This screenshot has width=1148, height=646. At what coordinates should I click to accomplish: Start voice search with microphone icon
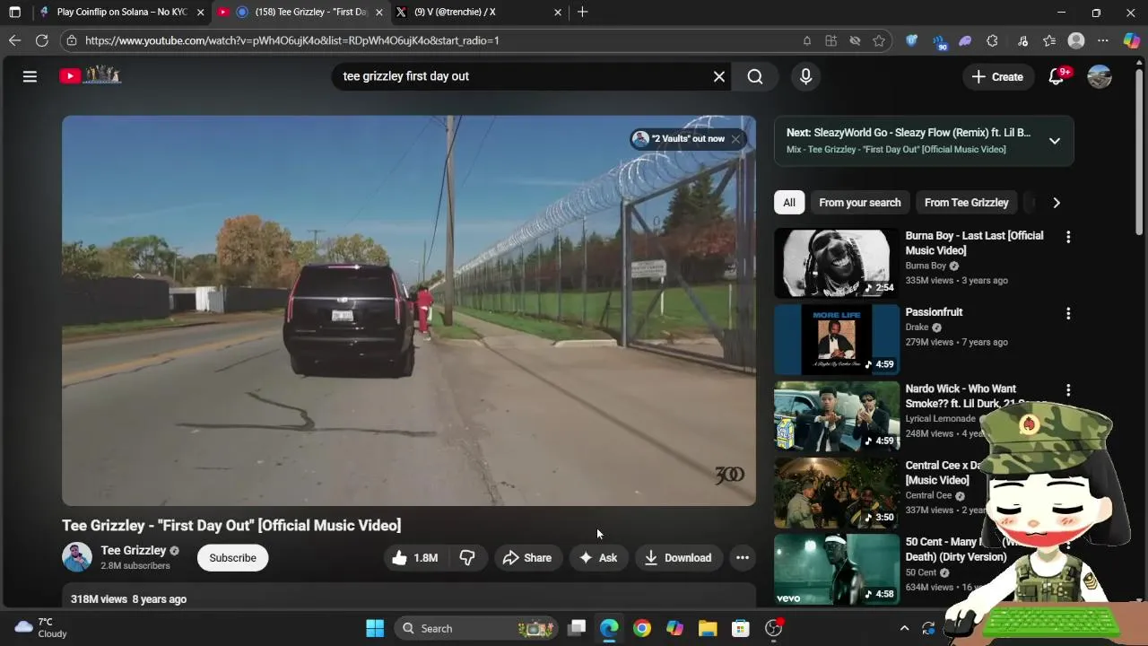click(x=805, y=76)
